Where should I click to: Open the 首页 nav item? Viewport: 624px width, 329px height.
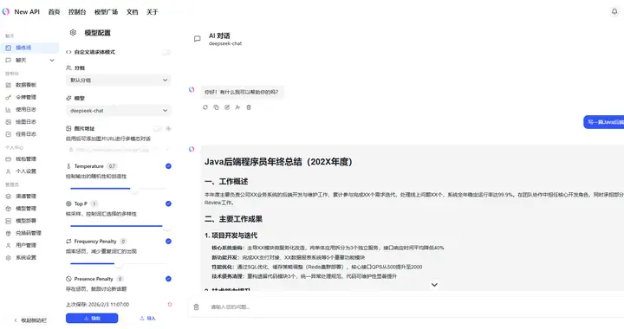coord(54,12)
